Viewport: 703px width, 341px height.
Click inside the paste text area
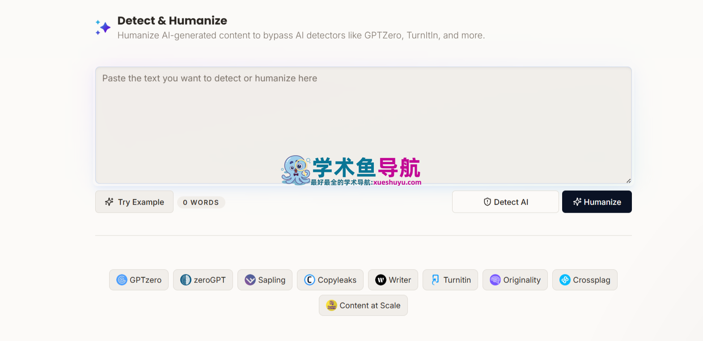coord(363,116)
